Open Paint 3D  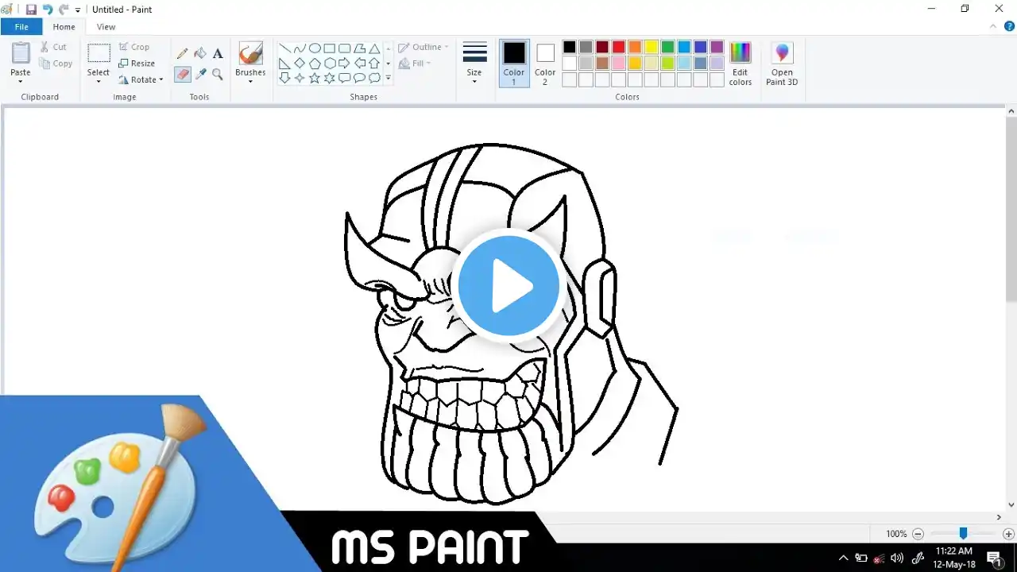coord(782,64)
